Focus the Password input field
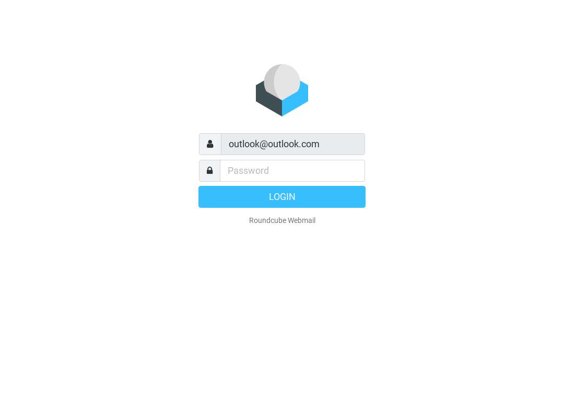Viewport: 564px width, 401px height. 292,170
